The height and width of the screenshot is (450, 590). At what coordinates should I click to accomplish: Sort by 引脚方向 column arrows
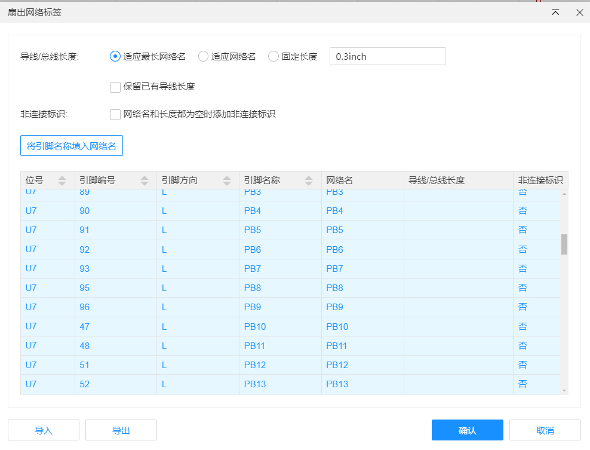(x=227, y=180)
